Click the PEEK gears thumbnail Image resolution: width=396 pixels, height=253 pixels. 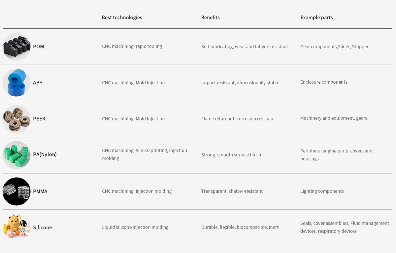point(16,119)
